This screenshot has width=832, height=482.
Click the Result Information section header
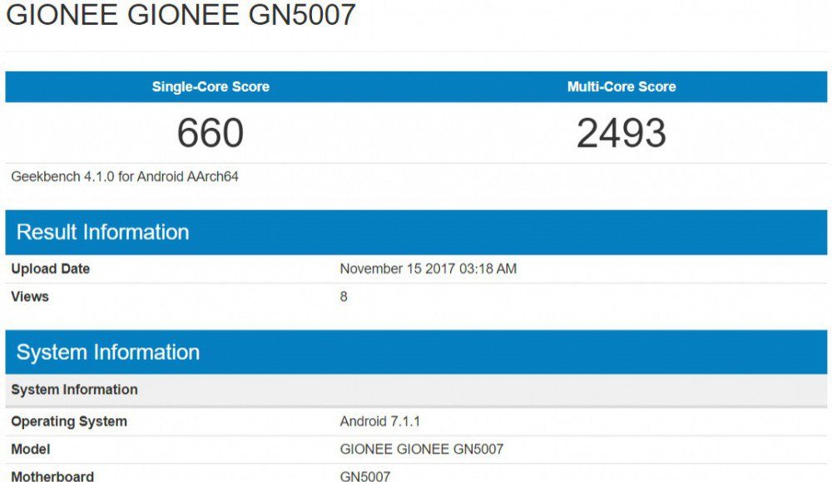click(x=416, y=232)
